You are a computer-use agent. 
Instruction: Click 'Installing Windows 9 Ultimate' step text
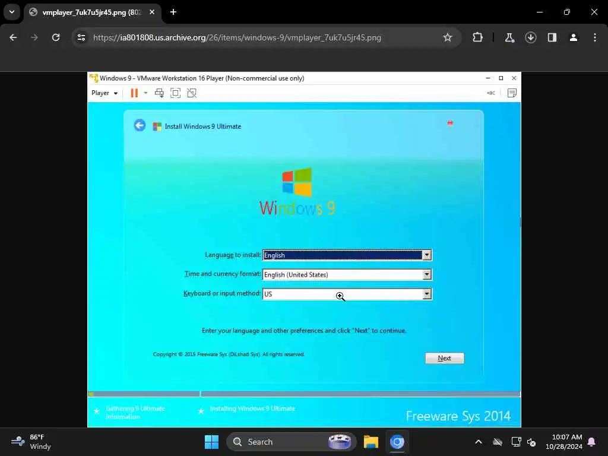coord(252,408)
